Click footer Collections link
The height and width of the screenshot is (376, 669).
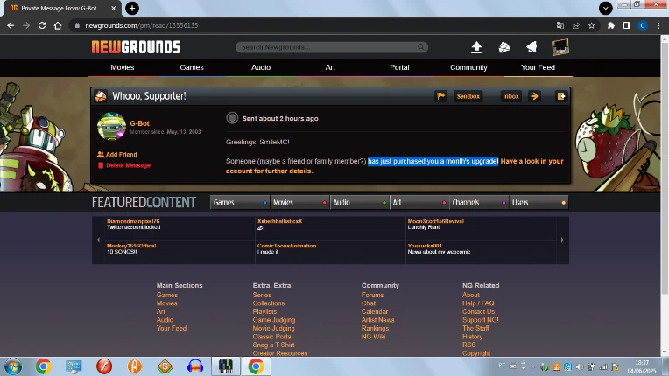(268, 303)
